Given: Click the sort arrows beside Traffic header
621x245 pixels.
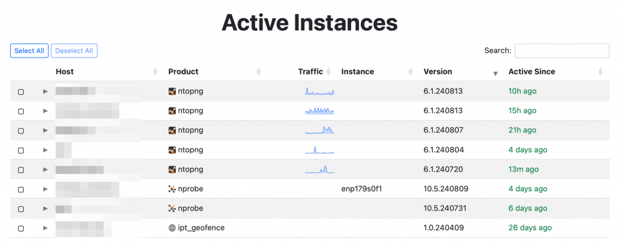Looking at the screenshot, I should 328,72.
